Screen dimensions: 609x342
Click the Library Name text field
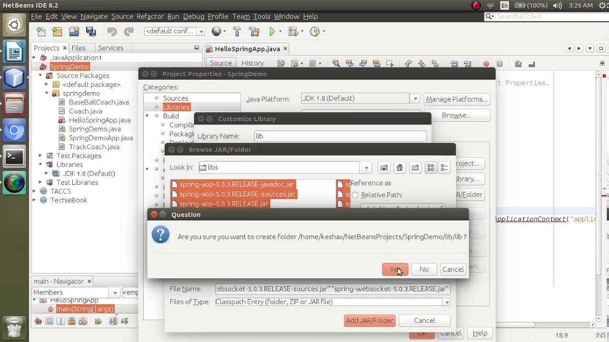pyautogui.click(x=340, y=136)
